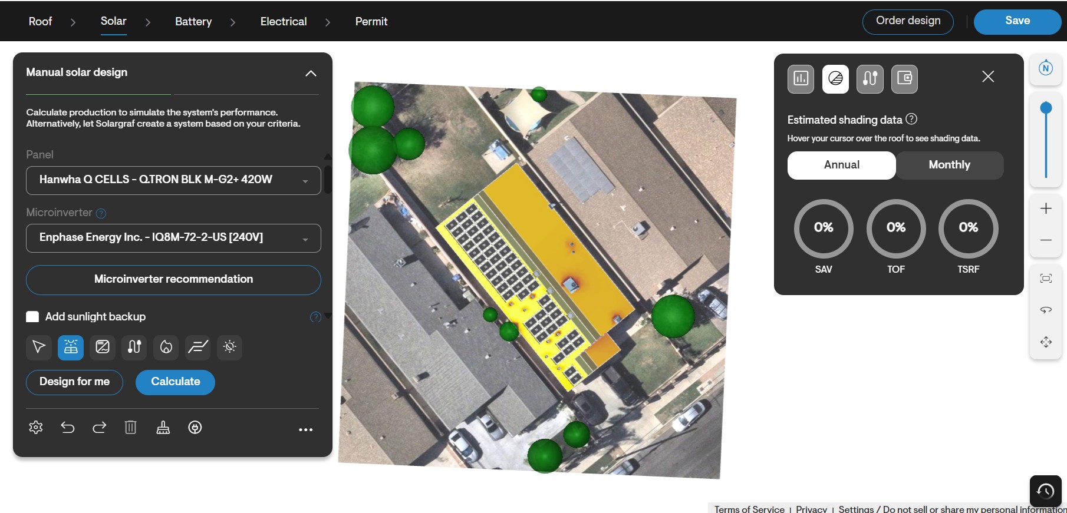Select the panel placement tool icon
This screenshot has width=1067, height=513.
tap(71, 347)
